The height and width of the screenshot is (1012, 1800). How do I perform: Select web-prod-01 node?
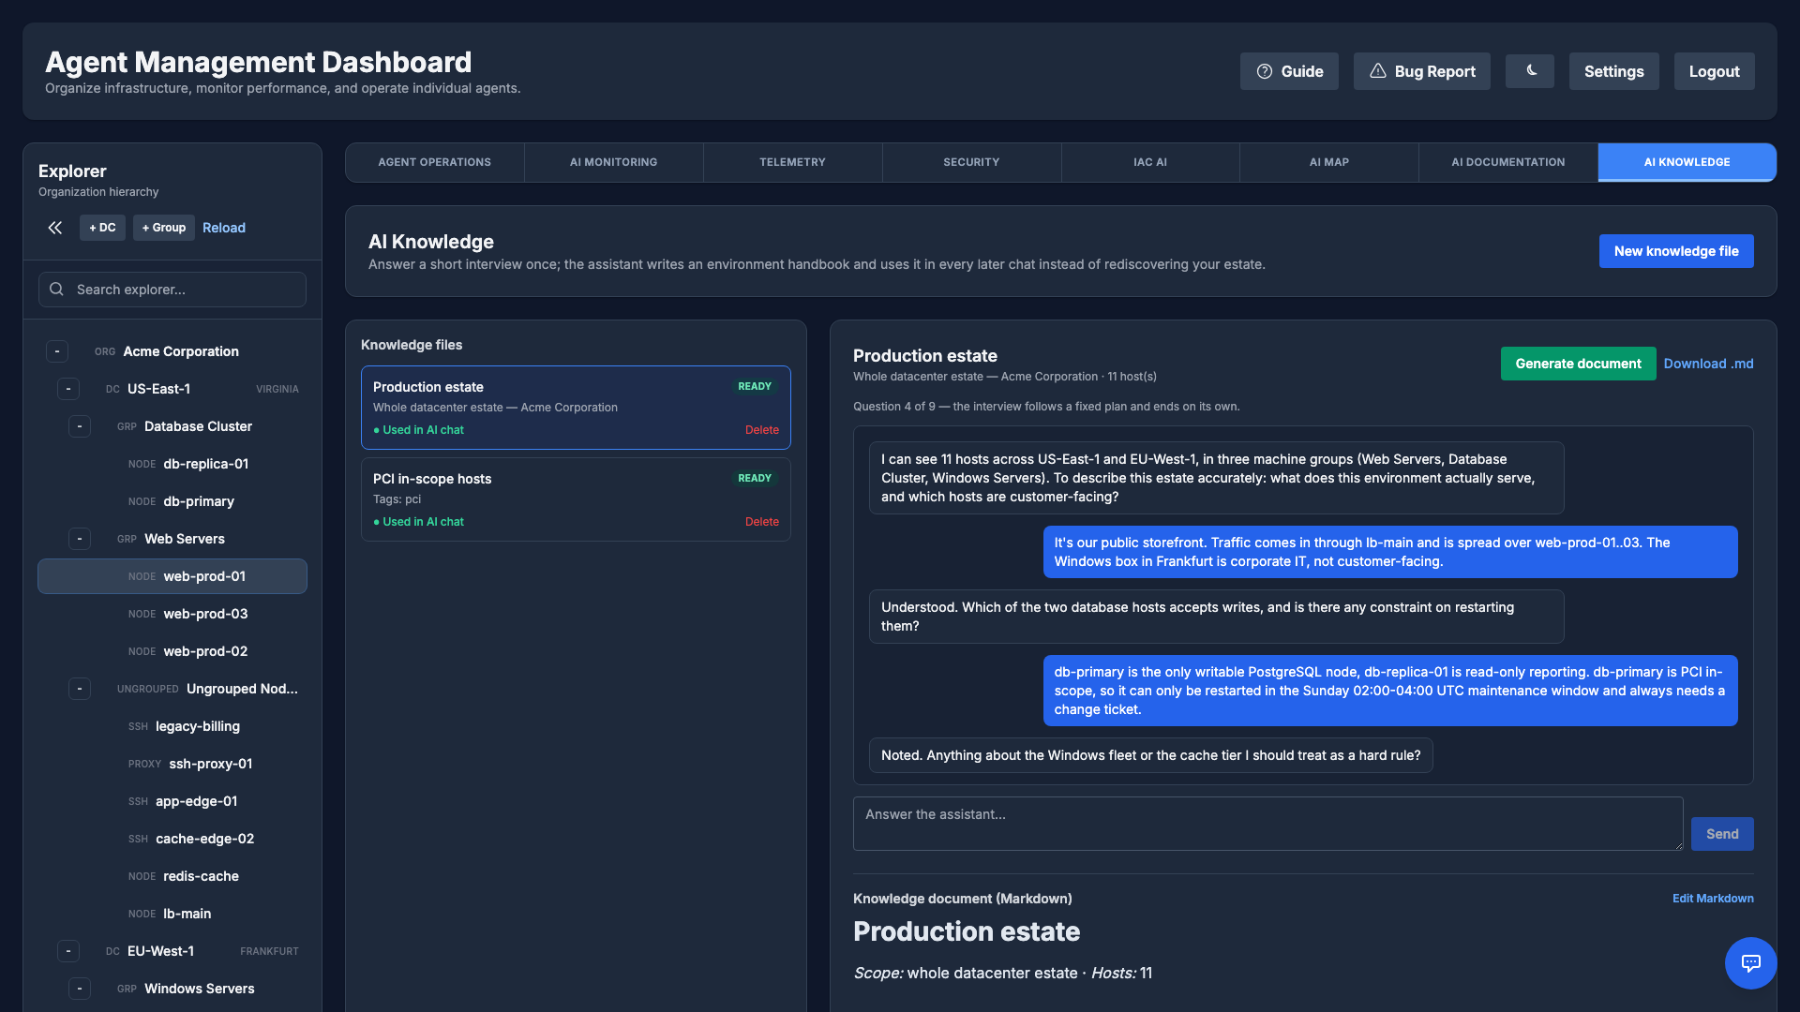point(172,576)
